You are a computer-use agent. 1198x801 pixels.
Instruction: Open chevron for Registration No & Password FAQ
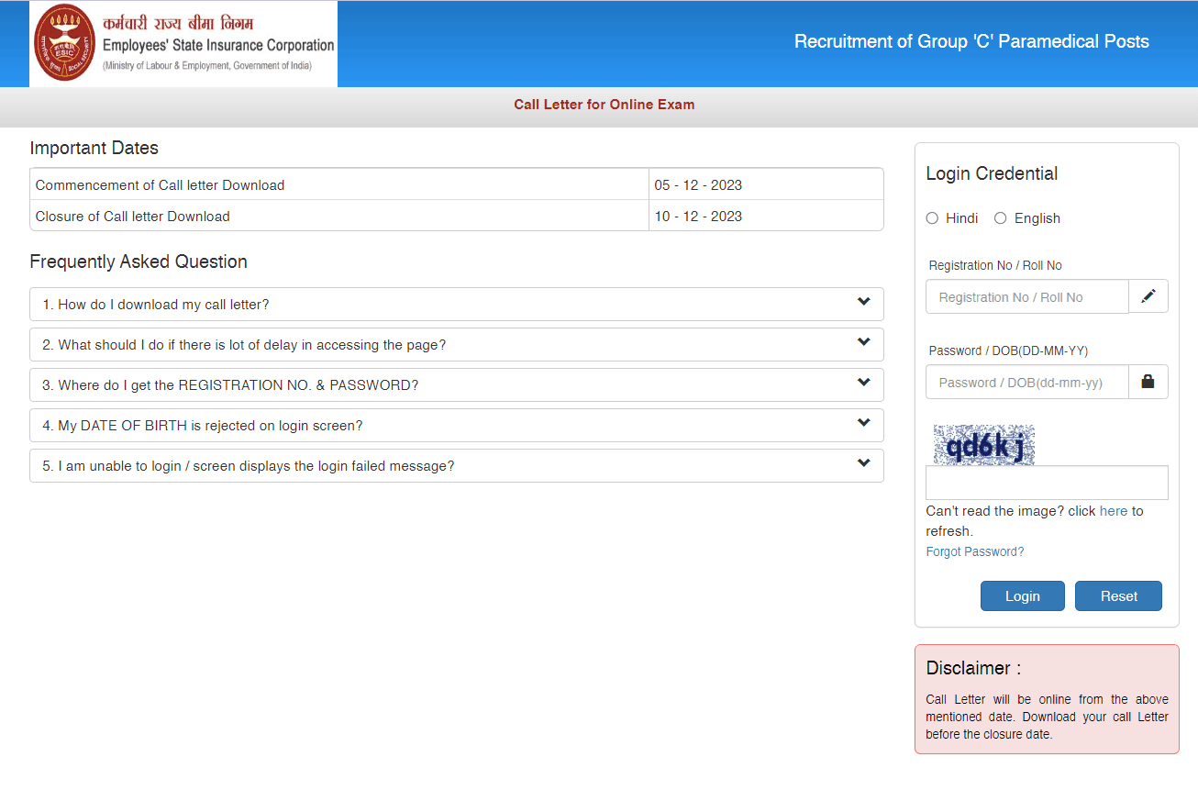[863, 384]
